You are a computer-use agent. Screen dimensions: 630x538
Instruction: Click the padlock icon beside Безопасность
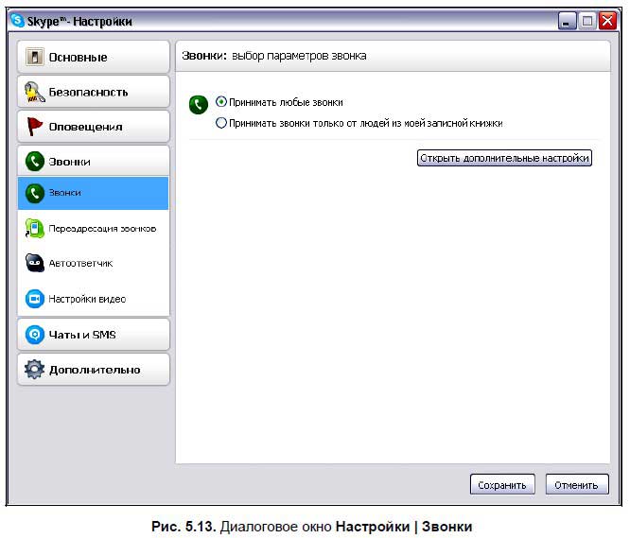pyautogui.click(x=35, y=92)
